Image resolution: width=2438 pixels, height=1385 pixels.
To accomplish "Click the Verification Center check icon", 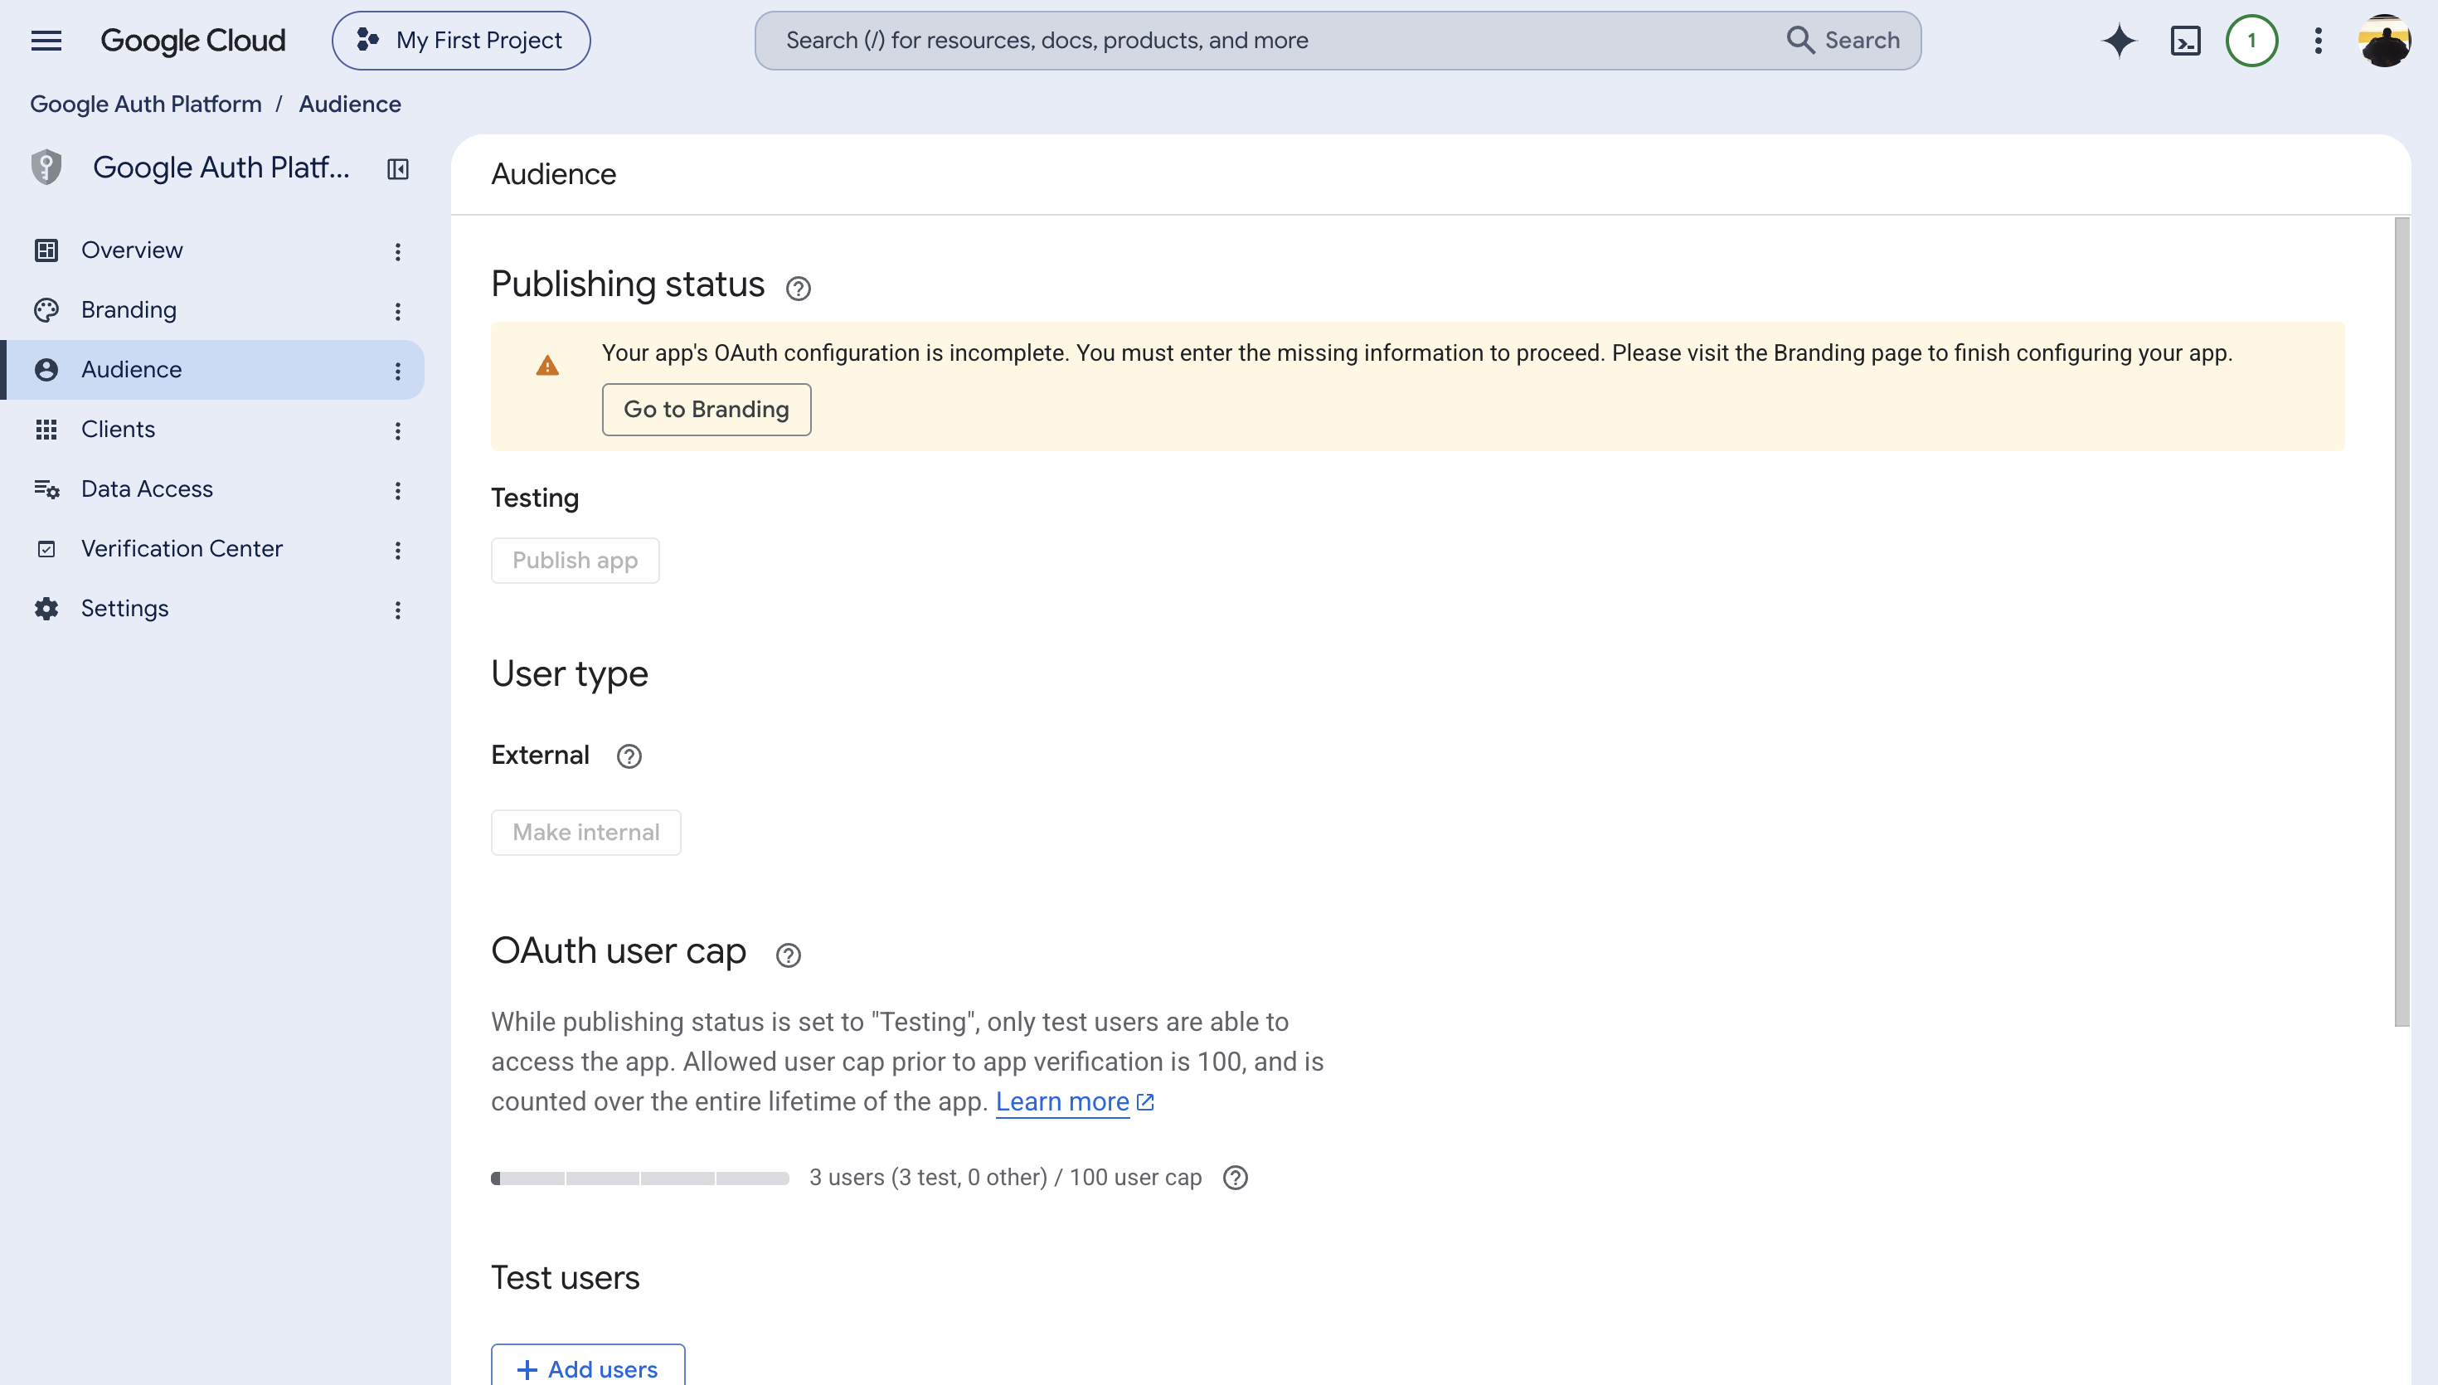I will coord(46,549).
